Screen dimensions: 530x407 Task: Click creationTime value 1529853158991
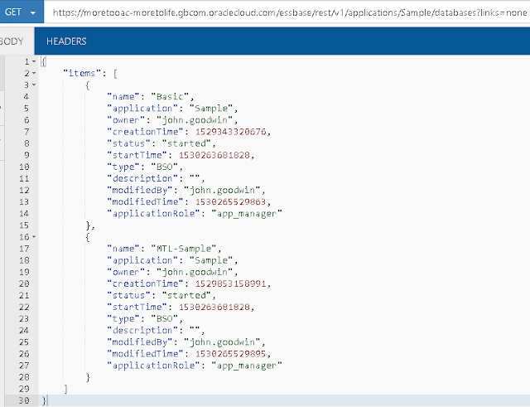click(231, 283)
